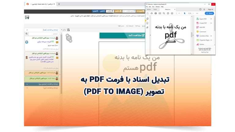235x132 pixels.
Task: Collapse the left pane arrow in Acrobat
Action: 150,35
